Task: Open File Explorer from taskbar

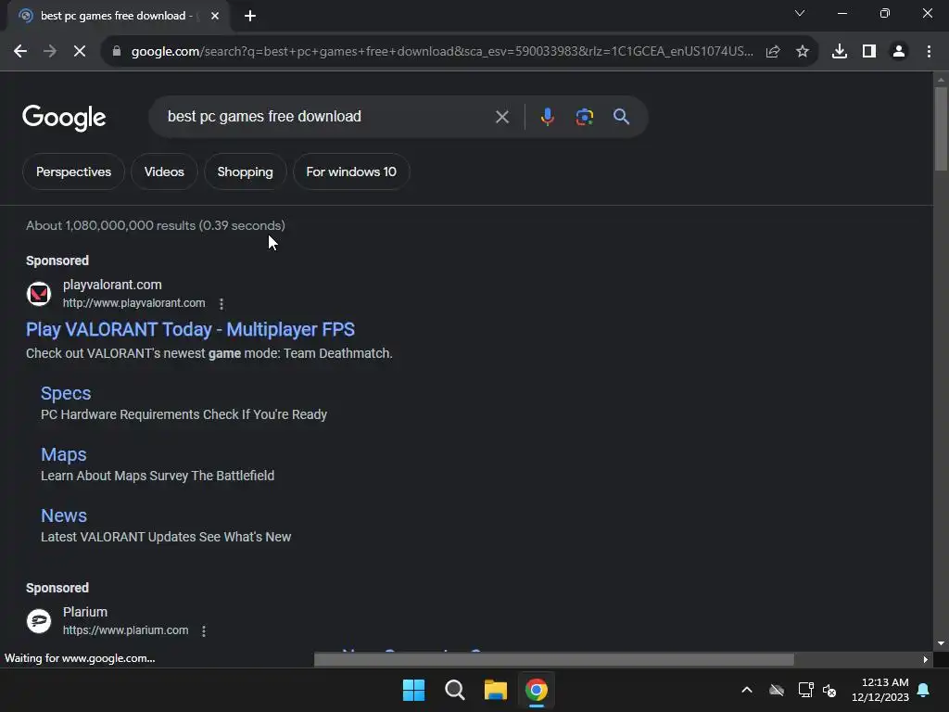Action: (x=495, y=690)
